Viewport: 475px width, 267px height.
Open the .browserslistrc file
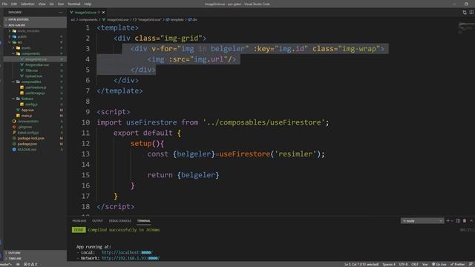point(35,122)
